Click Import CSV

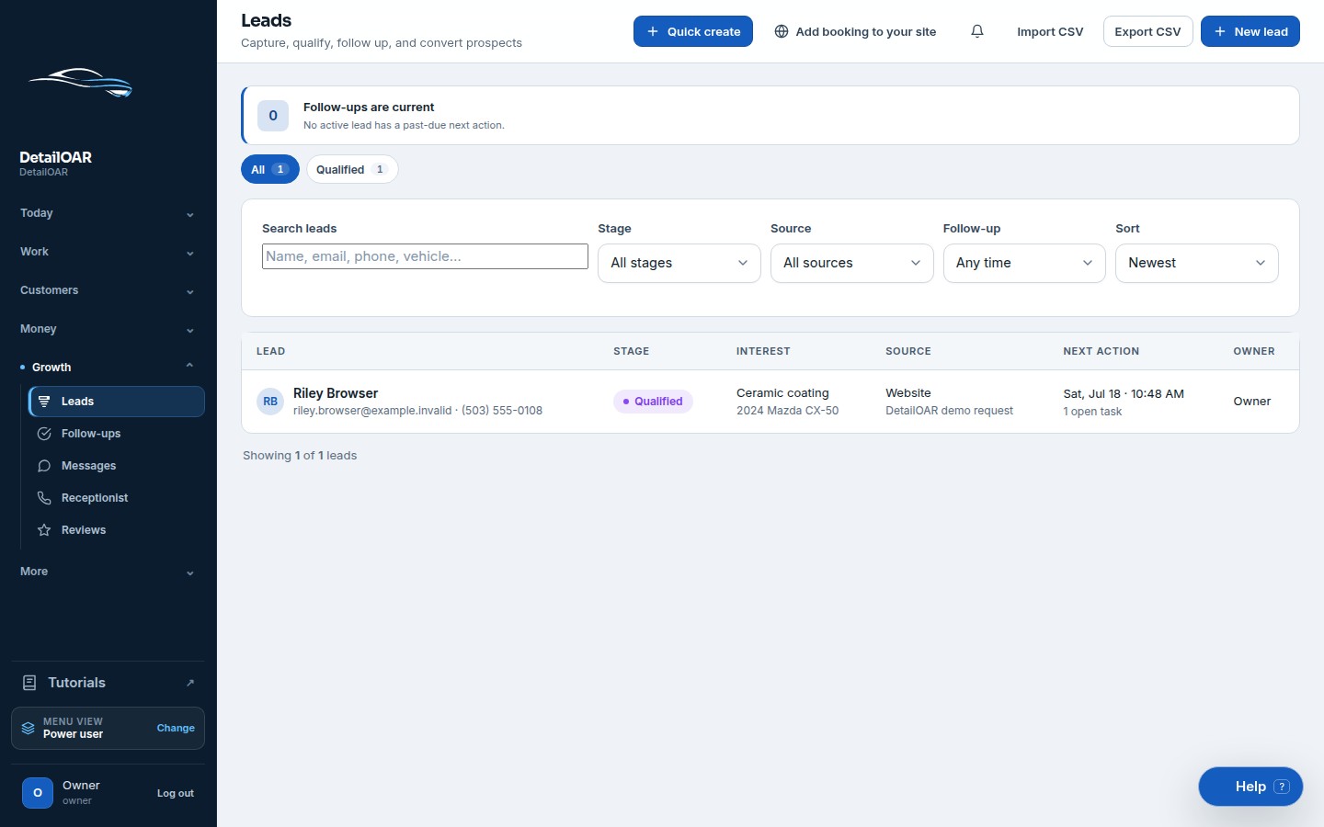[x=1050, y=31]
